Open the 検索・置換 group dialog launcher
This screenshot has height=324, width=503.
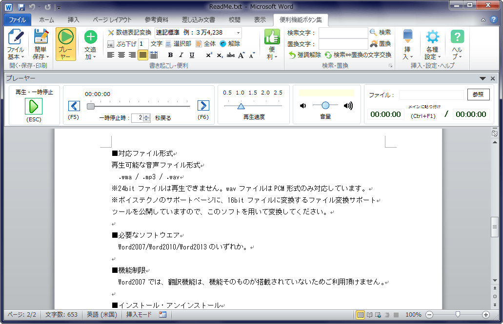tap(390, 66)
